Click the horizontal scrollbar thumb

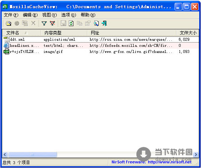point(32,154)
